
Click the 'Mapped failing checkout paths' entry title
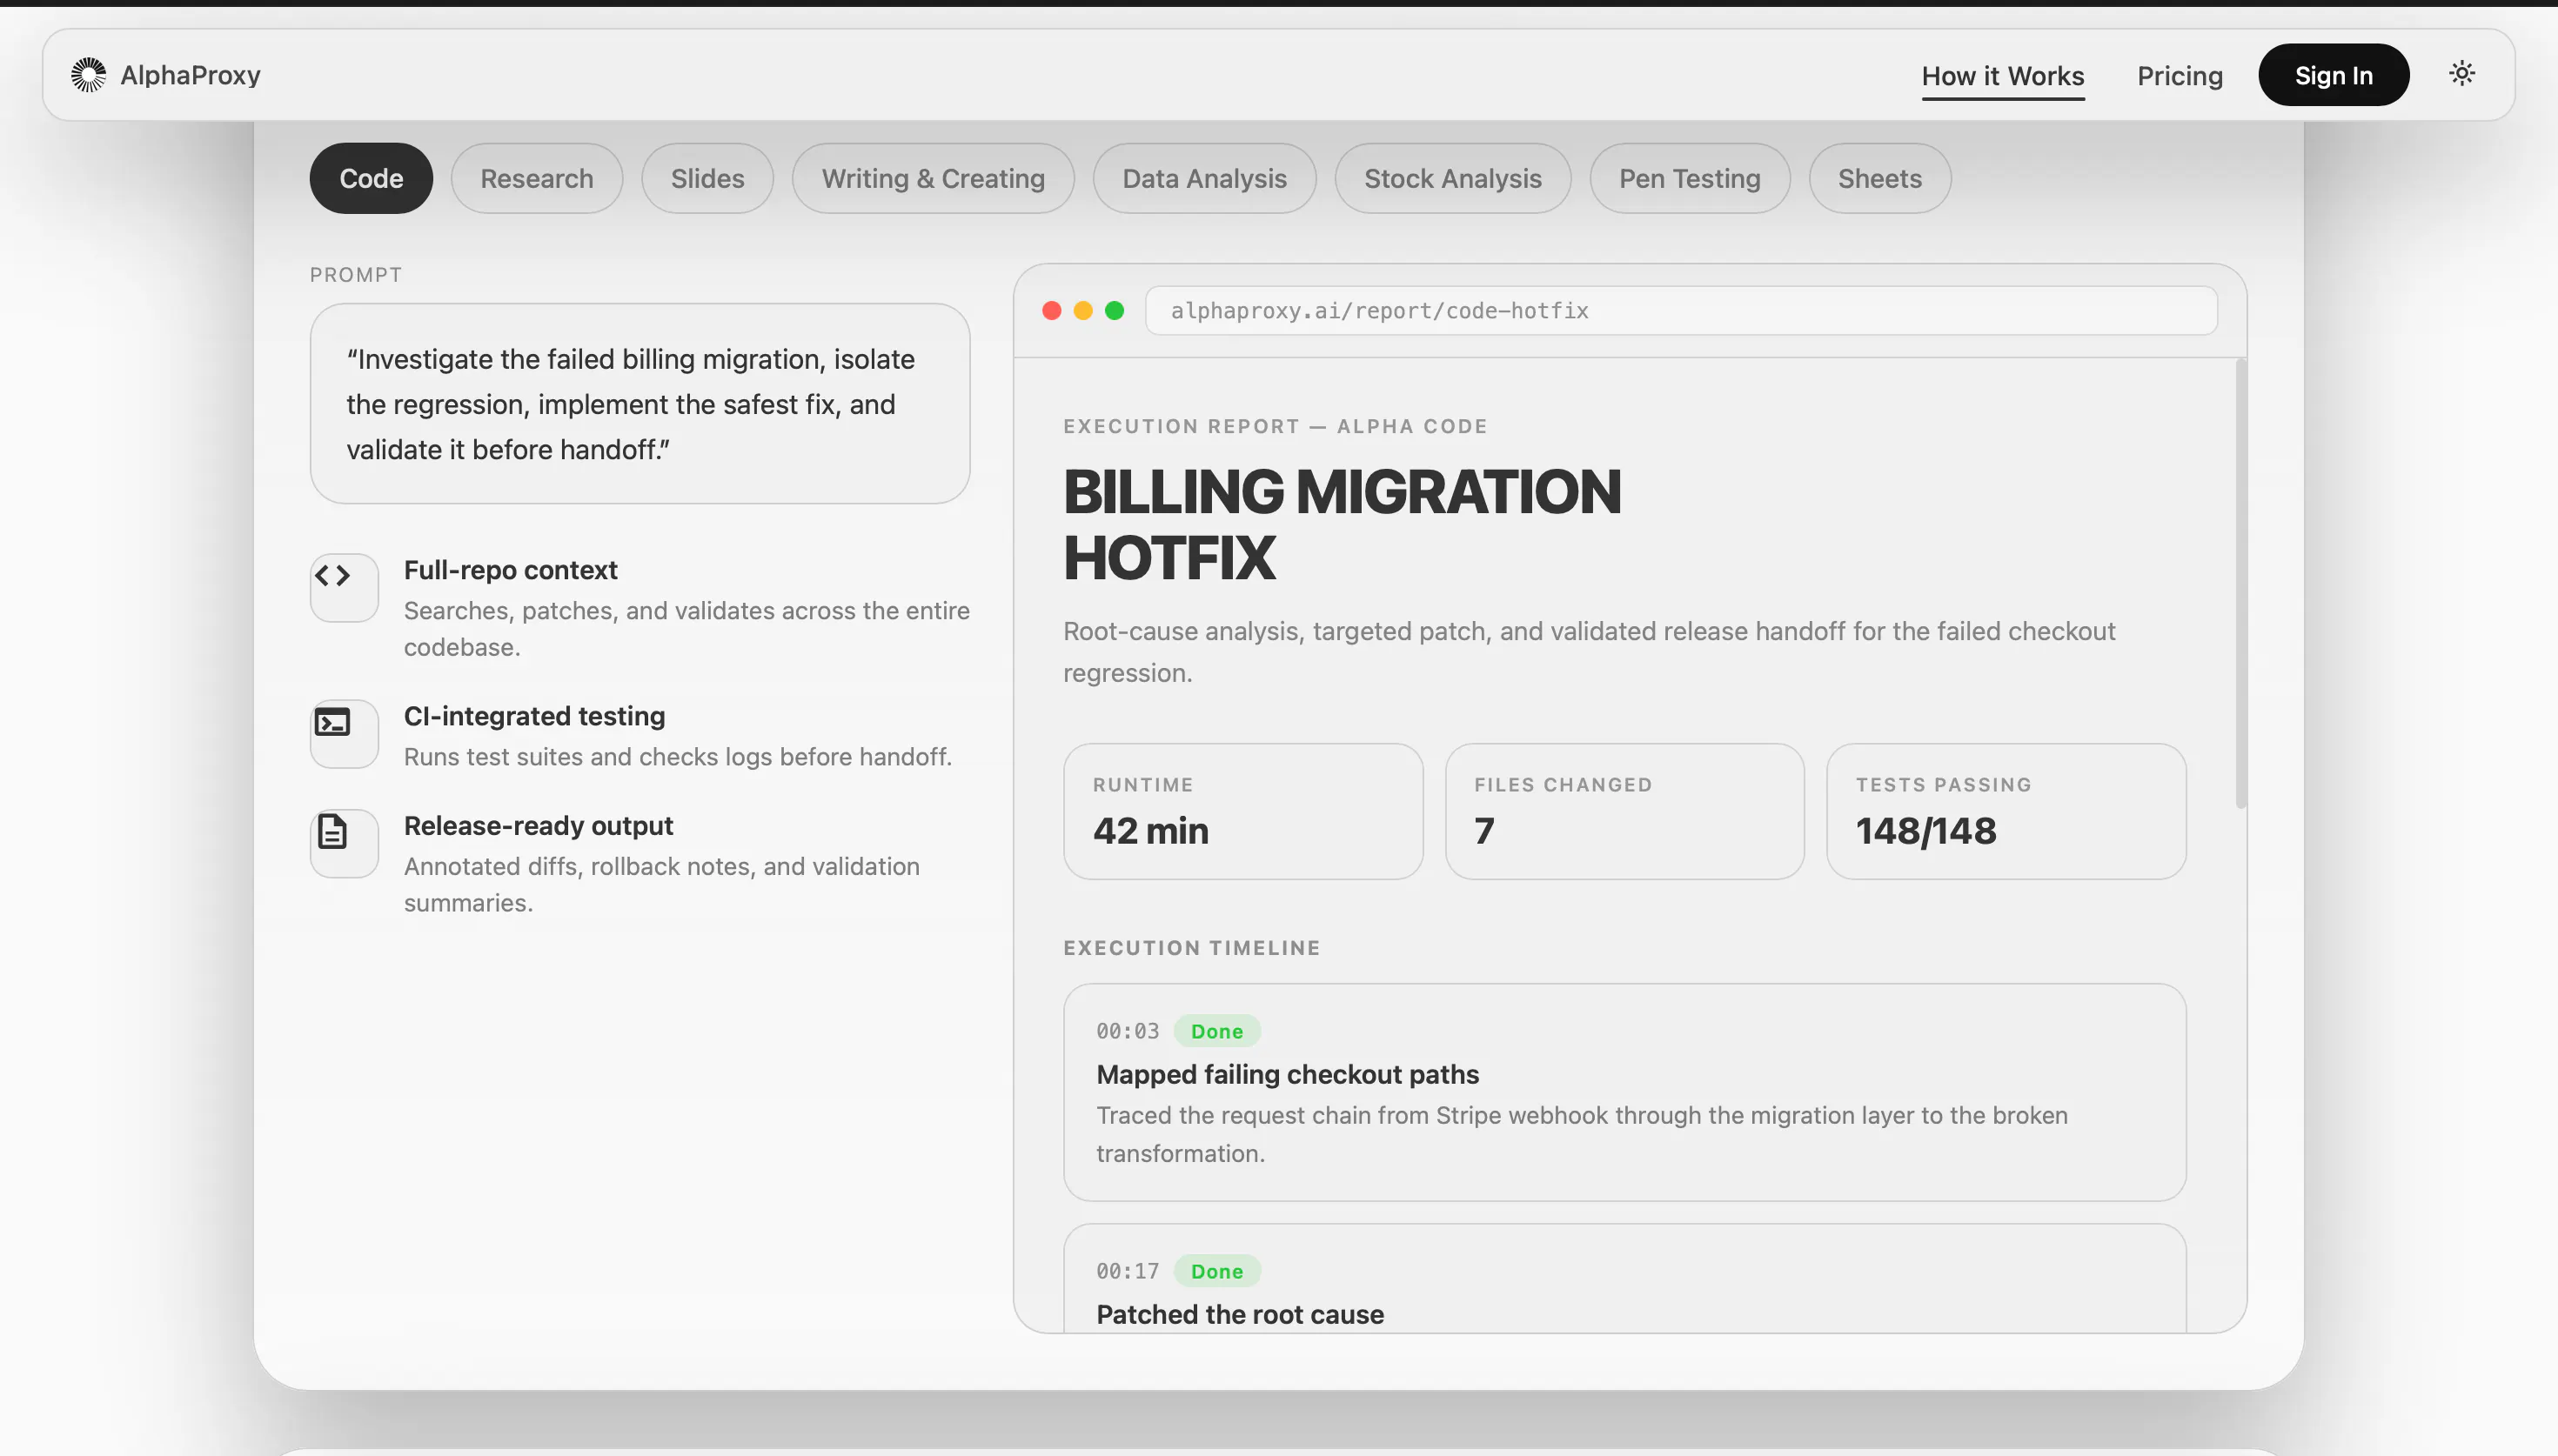(x=1287, y=1074)
